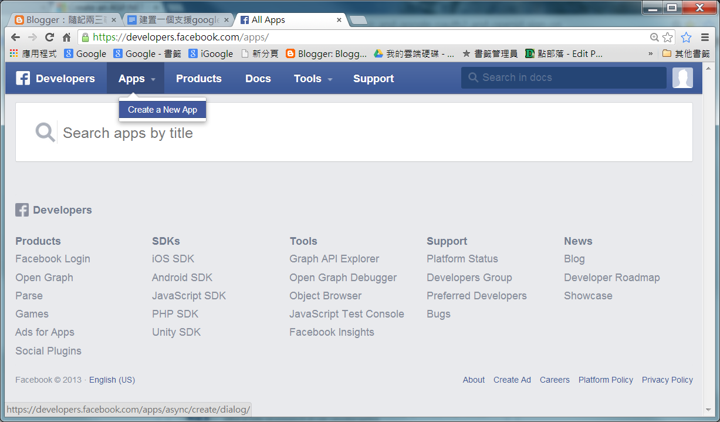Viewport: 720px width, 422px height.
Task: Open the Privacy Policy footer link
Action: [667, 380]
